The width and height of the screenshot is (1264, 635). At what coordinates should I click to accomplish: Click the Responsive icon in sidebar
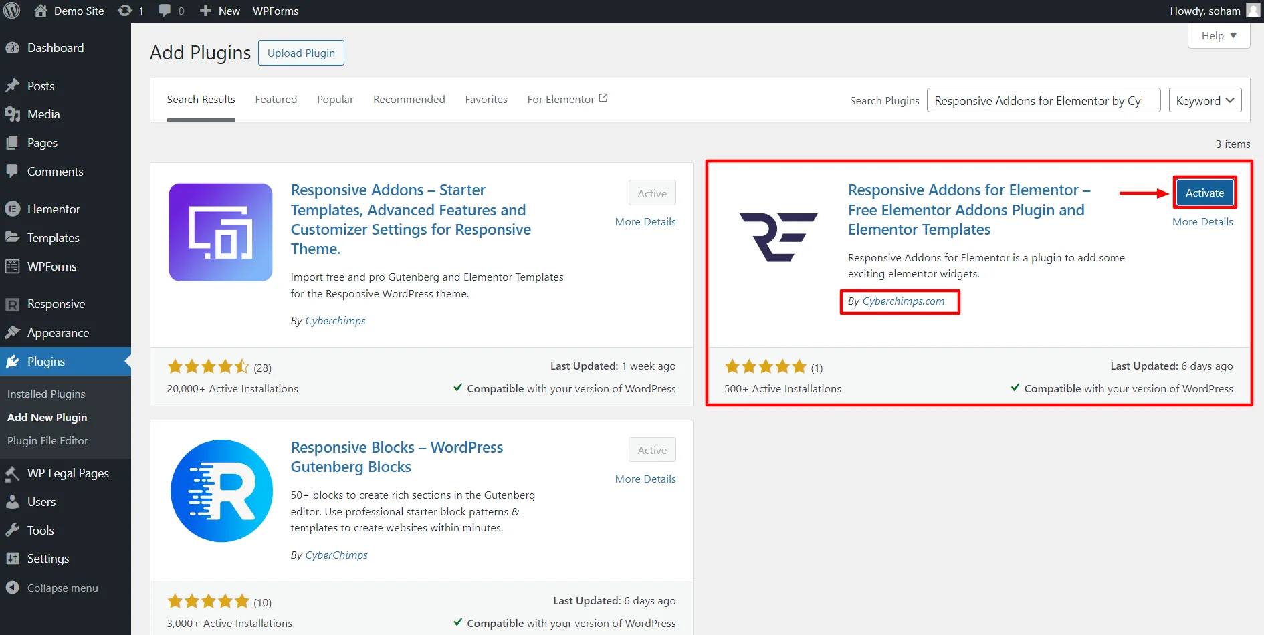point(12,304)
